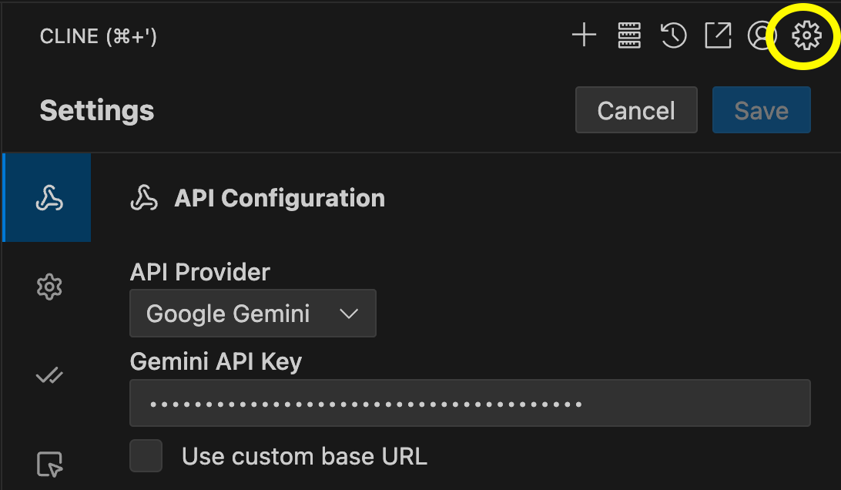Viewport: 841px width, 490px height.
Task: Select the highlighted API Configuration sidebar tab
Action: [x=47, y=197]
